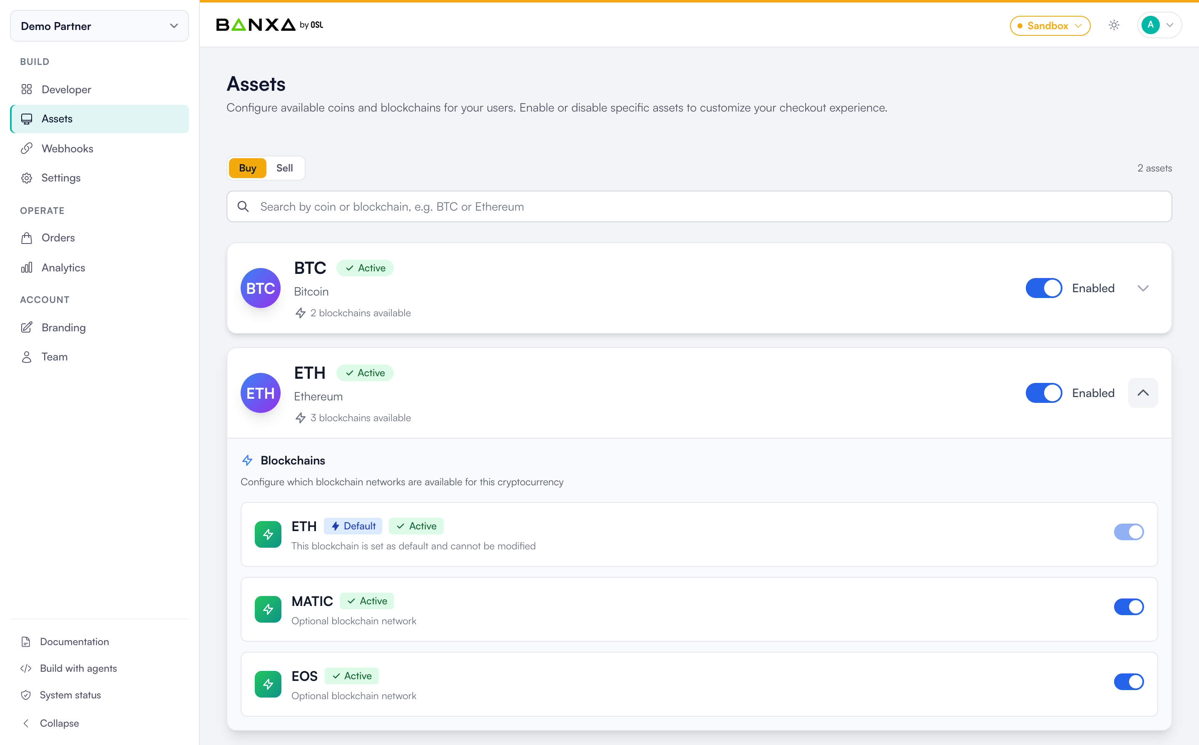Click the Settings gear icon
This screenshot has height=745, width=1199.
coord(27,178)
